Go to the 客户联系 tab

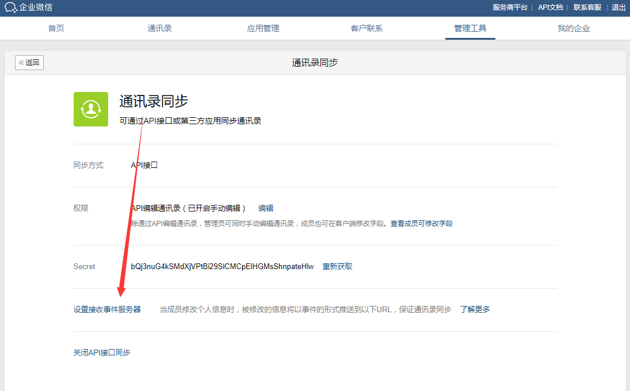[366, 28]
